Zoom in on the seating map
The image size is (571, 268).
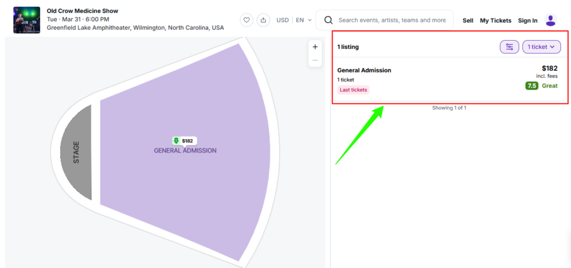(315, 47)
